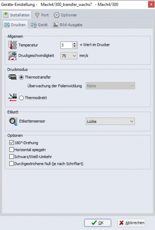Click the Etikettensensor magnifier icon
Screen dimensions: 155x230
(13, 121)
